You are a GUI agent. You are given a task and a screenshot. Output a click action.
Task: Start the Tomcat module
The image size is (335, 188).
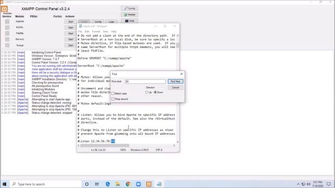[71, 45]
